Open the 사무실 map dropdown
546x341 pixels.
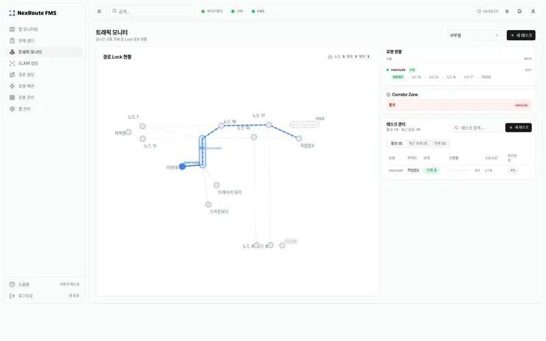point(474,35)
